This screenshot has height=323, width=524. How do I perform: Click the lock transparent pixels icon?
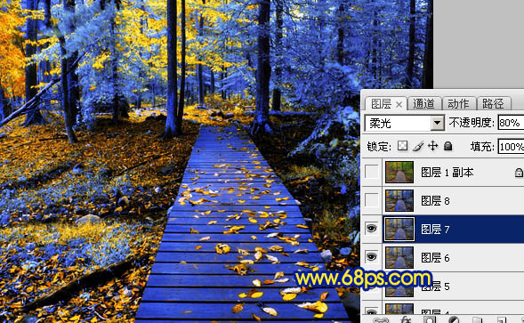click(403, 146)
